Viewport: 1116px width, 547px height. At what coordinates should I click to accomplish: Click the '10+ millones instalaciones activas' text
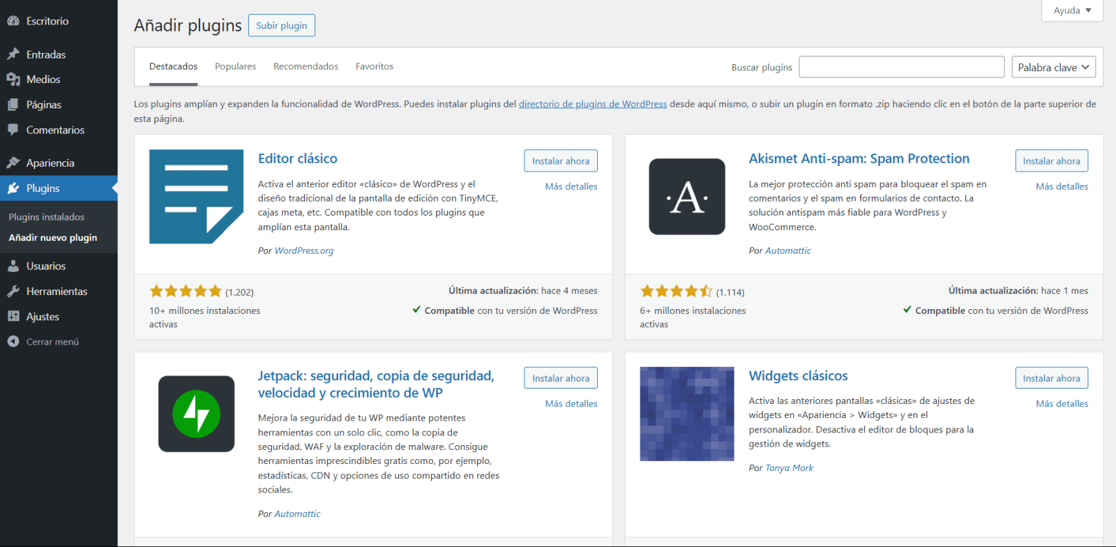(204, 317)
